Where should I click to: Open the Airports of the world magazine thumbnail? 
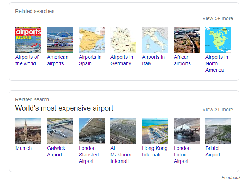(x=28, y=40)
